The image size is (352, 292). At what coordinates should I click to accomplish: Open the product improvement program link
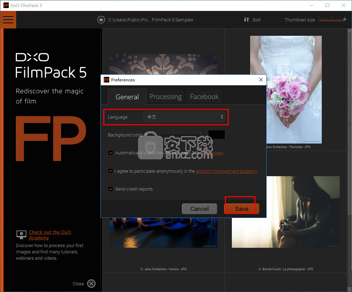point(227,171)
